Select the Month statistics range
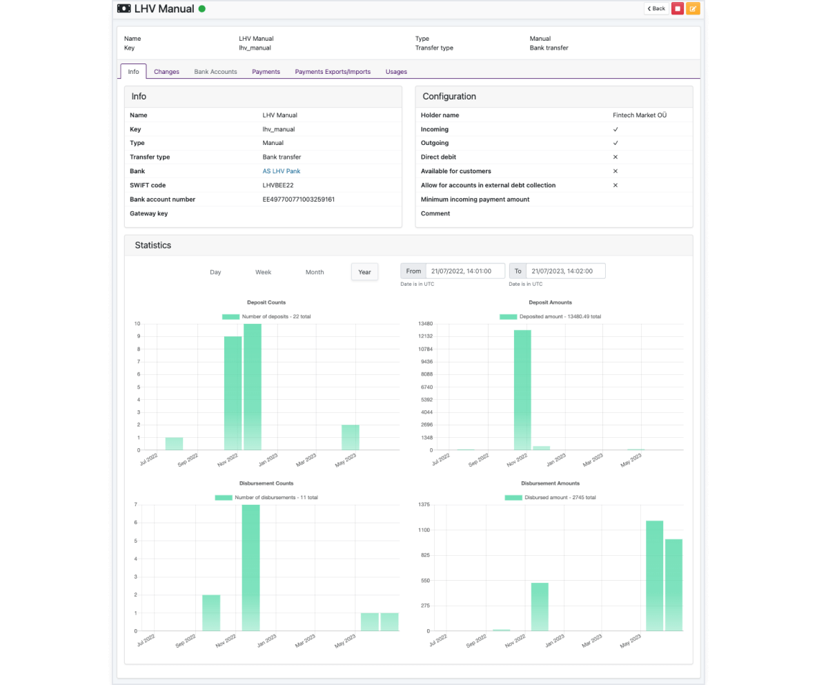 315,272
